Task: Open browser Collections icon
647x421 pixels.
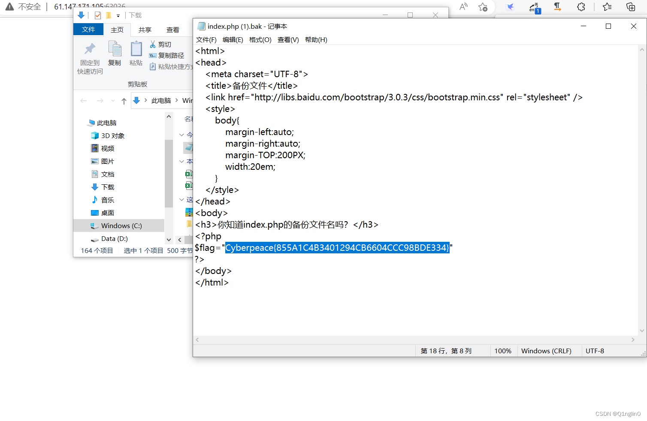Action: point(631,7)
